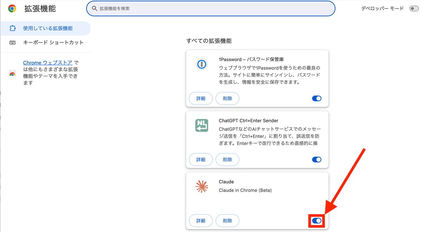Open 詳細 for ChatGPT Ctrl+Enter Sender

pos(201,160)
